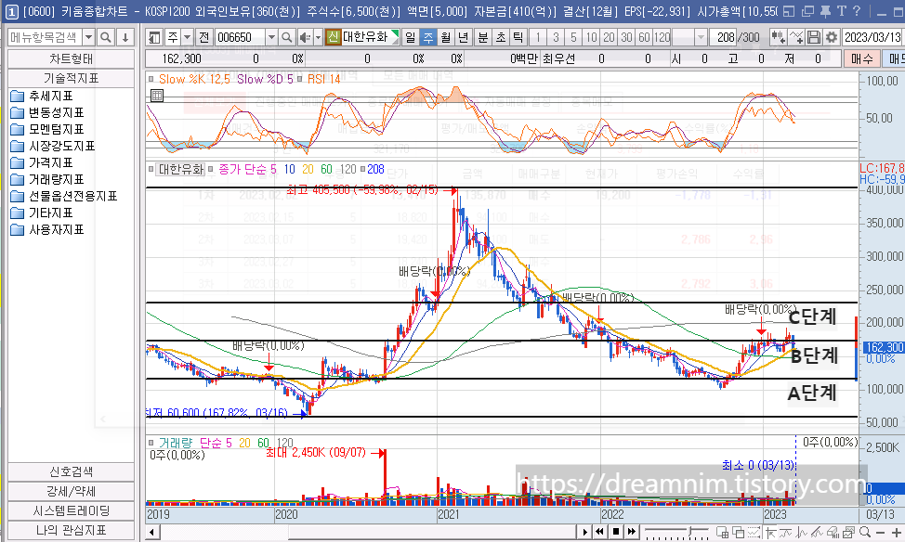Image resolution: width=905 pixels, height=542 pixels.
Task: Click the crosshair cursor tool icon
Action: [x=770, y=532]
